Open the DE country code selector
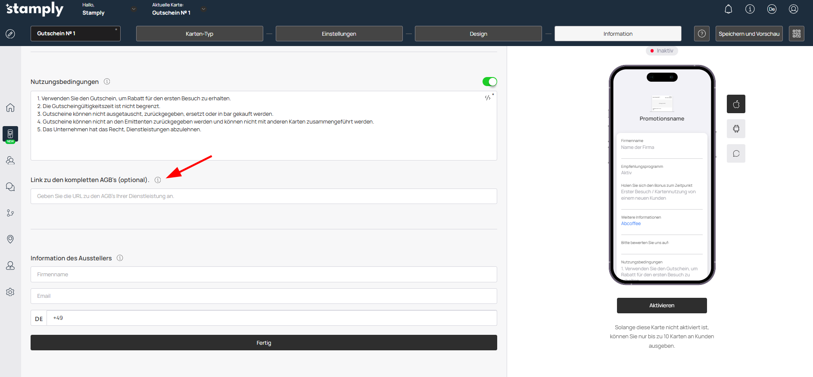 coord(39,318)
